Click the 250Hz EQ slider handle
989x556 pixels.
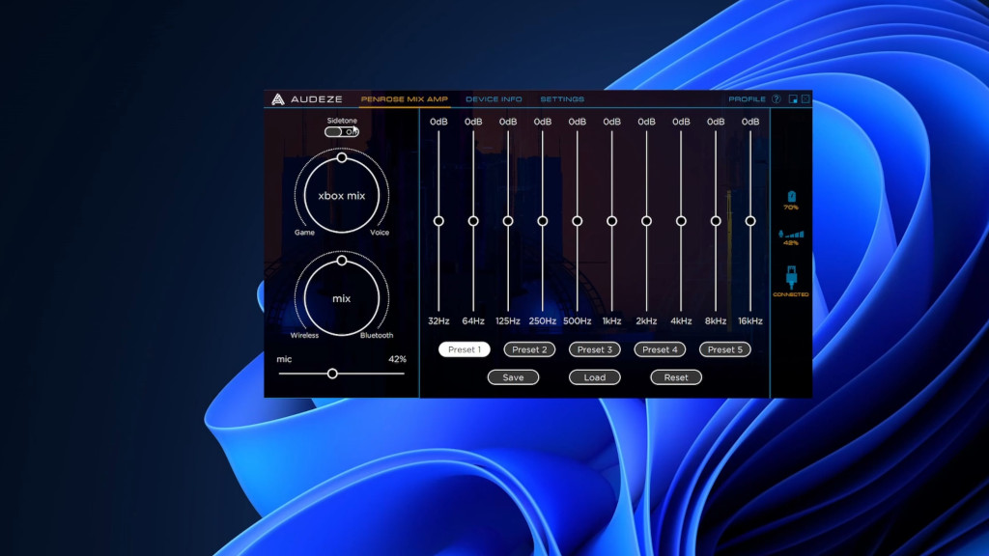click(543, 221)
